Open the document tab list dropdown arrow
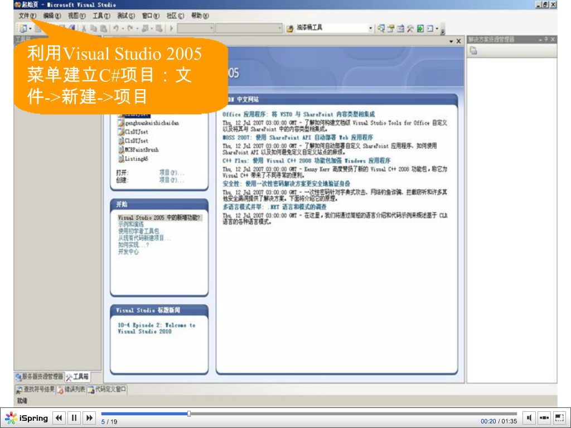Image resolution: width=571 pixels, height=428 pixels. pyautogui.click(x=451, y=41)
